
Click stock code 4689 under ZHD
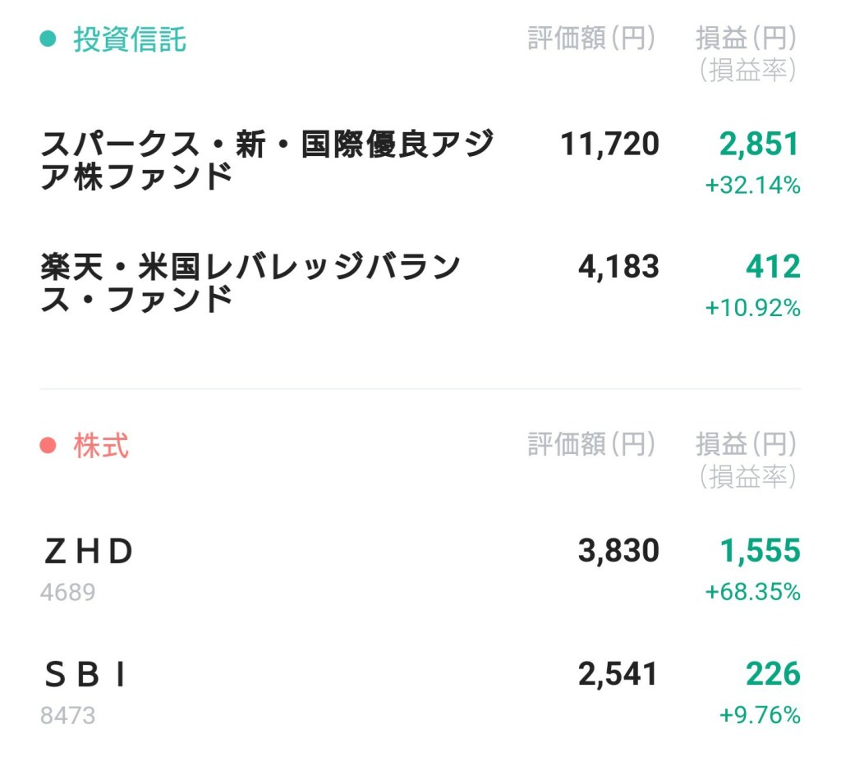click(67, 592)
